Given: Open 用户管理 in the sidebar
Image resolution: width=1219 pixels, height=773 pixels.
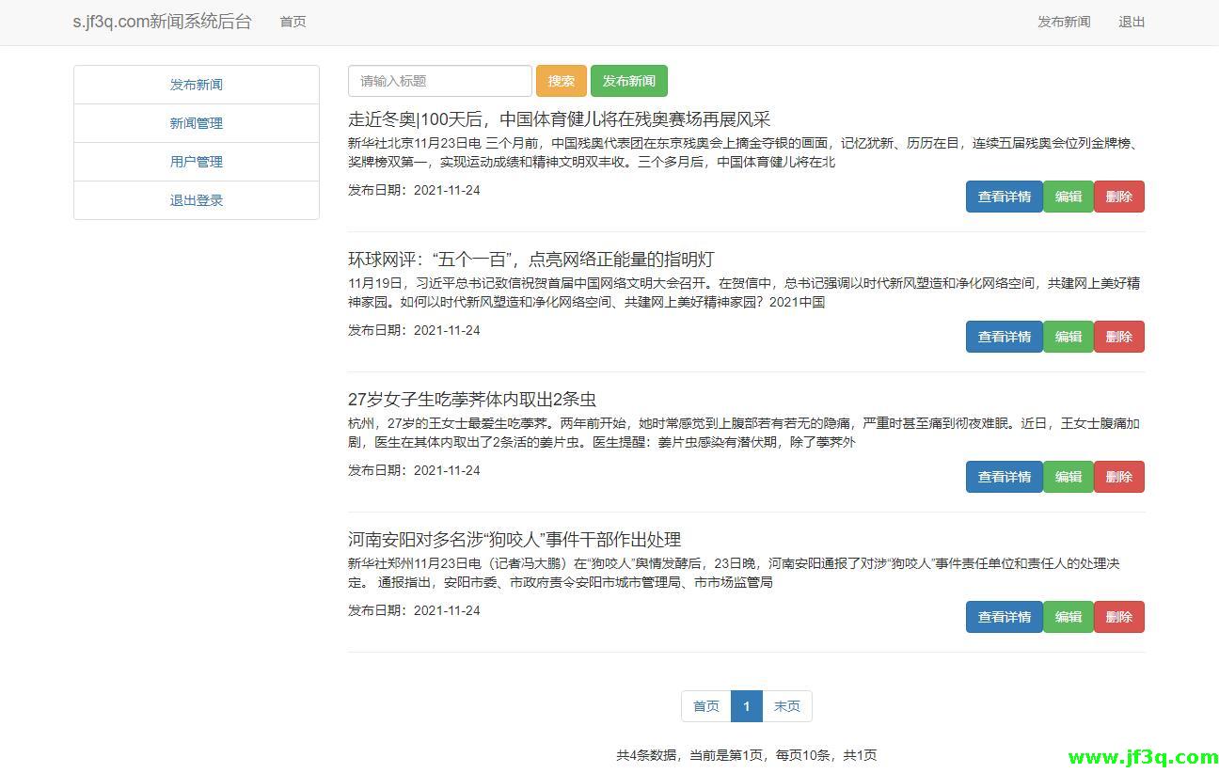Looking at the screenshot, I should [196, 161].
